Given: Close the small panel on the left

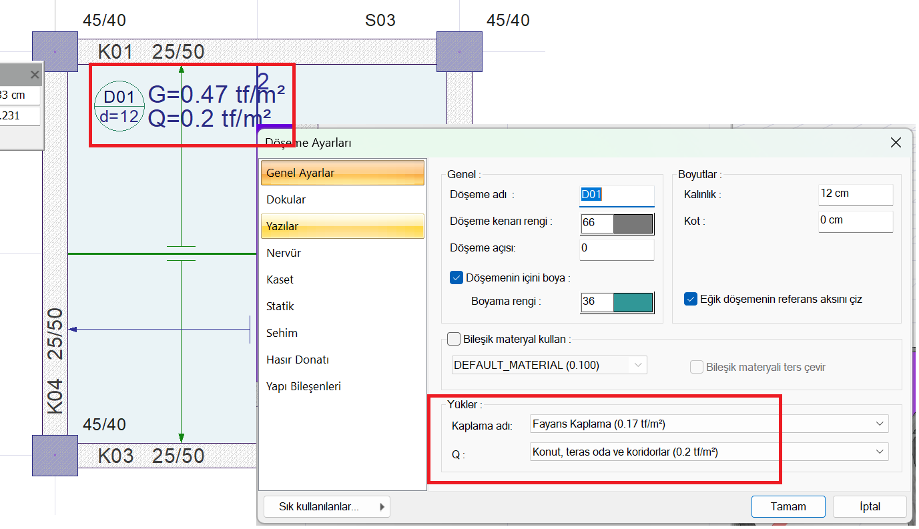Looking at the screenshot, I should pos(35,75).
